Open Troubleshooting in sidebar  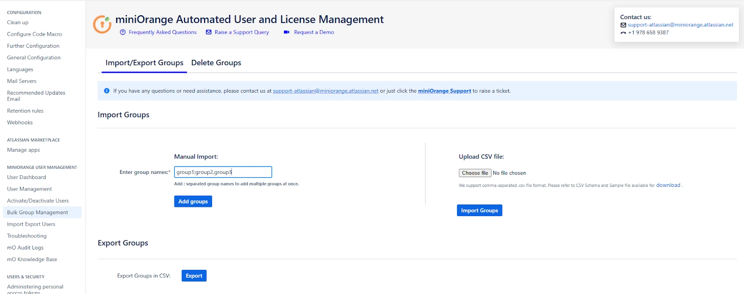27,236
